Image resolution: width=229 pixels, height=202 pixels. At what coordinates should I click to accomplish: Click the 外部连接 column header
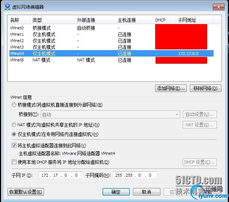[x=95, y=20]
